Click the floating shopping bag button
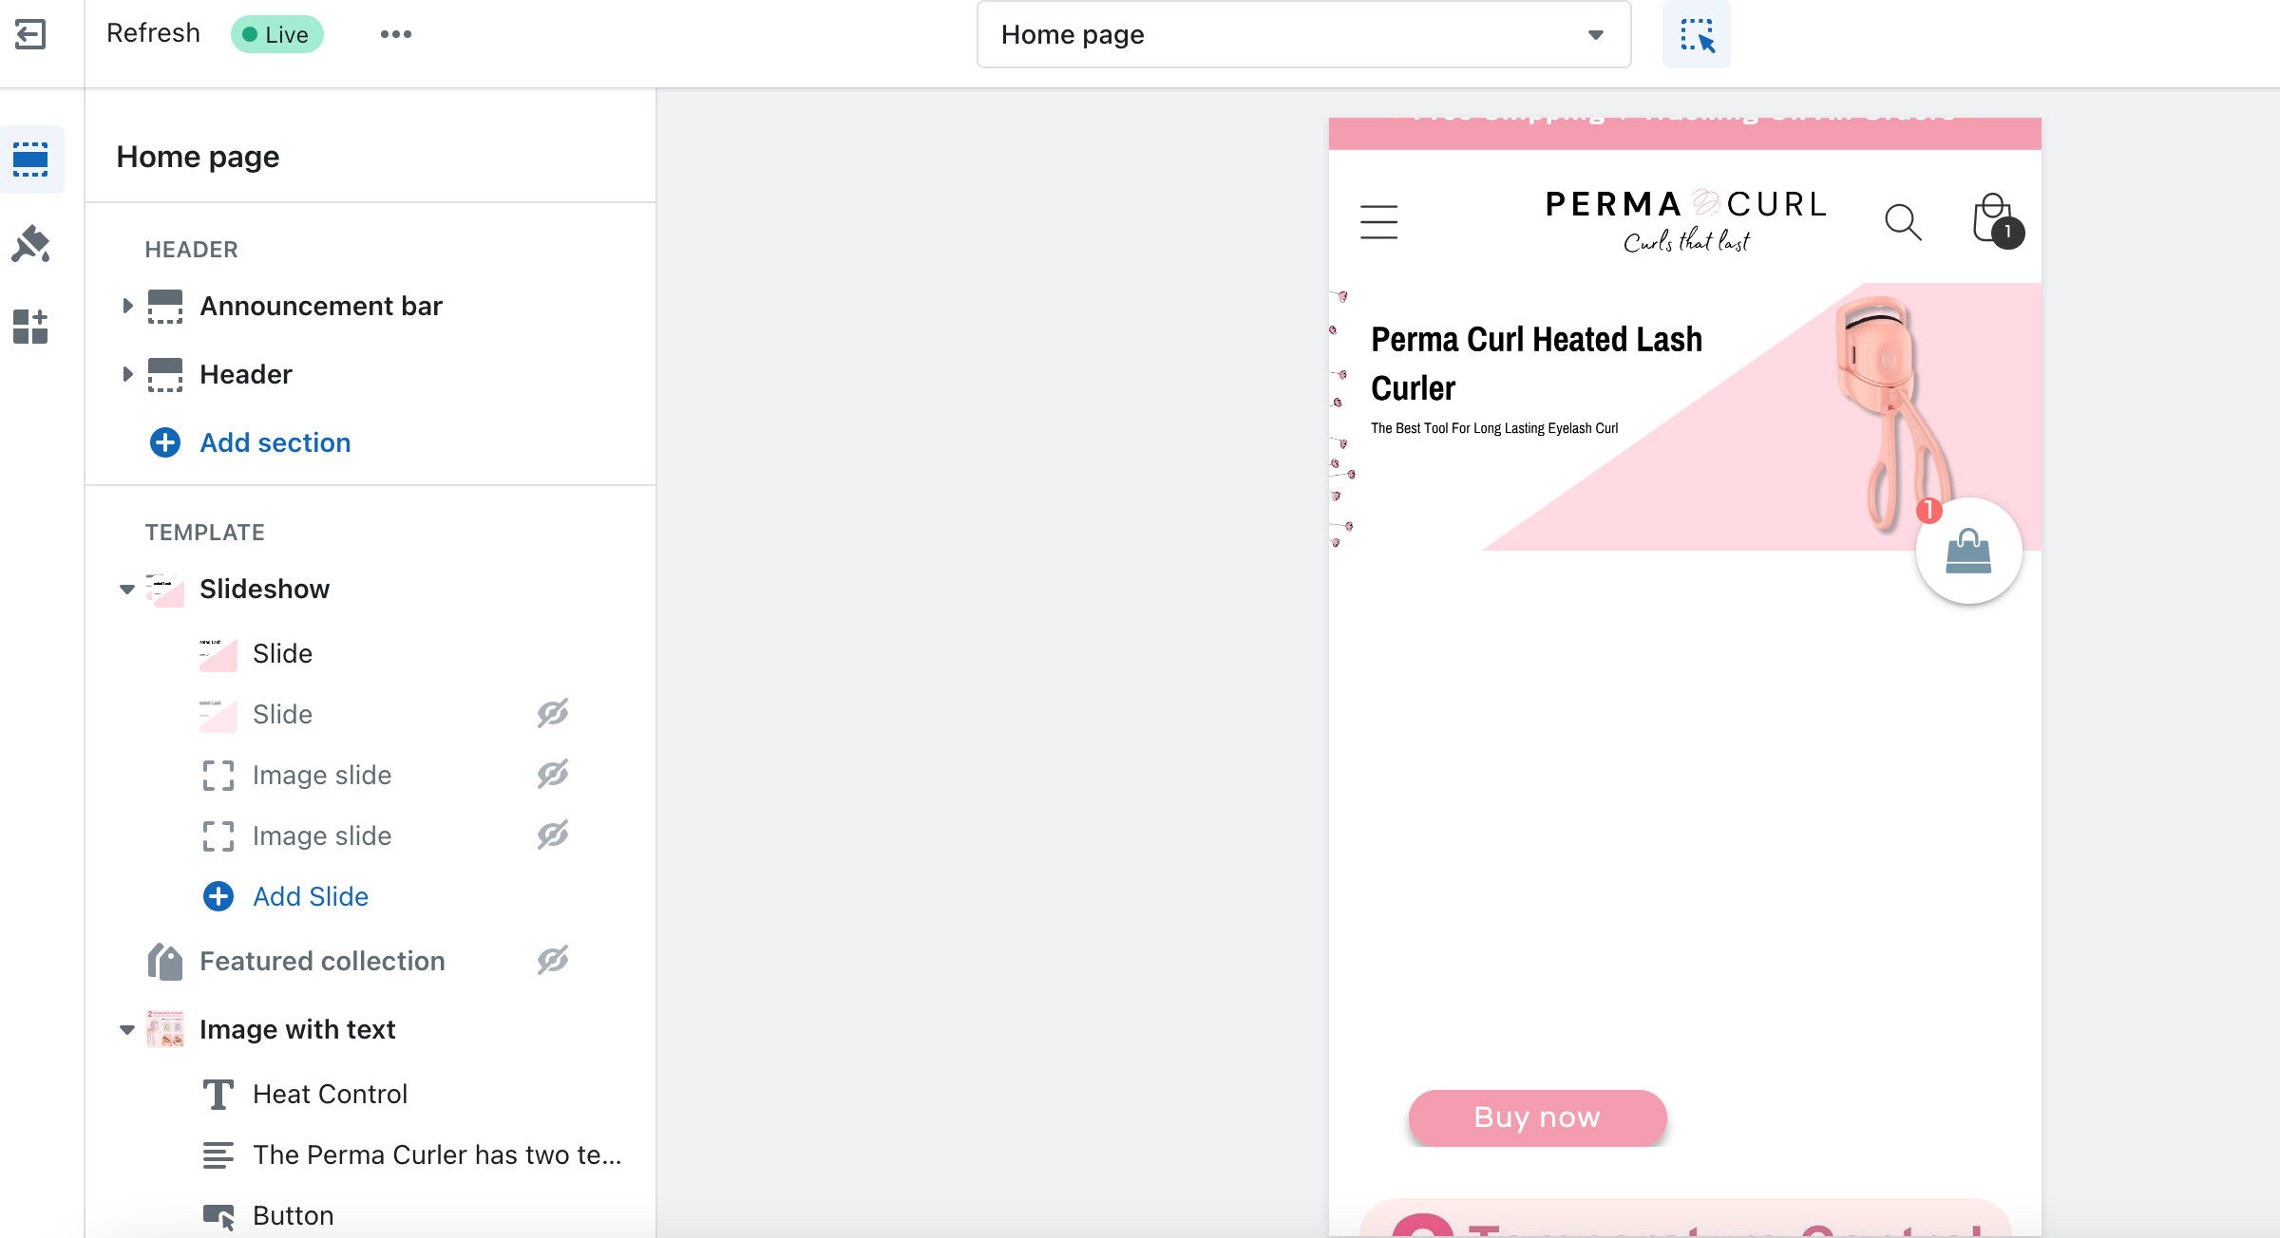The width and height of the screenshot is (2280, 1238). [x=1968, y=551]
